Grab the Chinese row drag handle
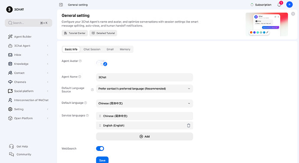This screenshot has height=163, width=299. click(100, 116)
